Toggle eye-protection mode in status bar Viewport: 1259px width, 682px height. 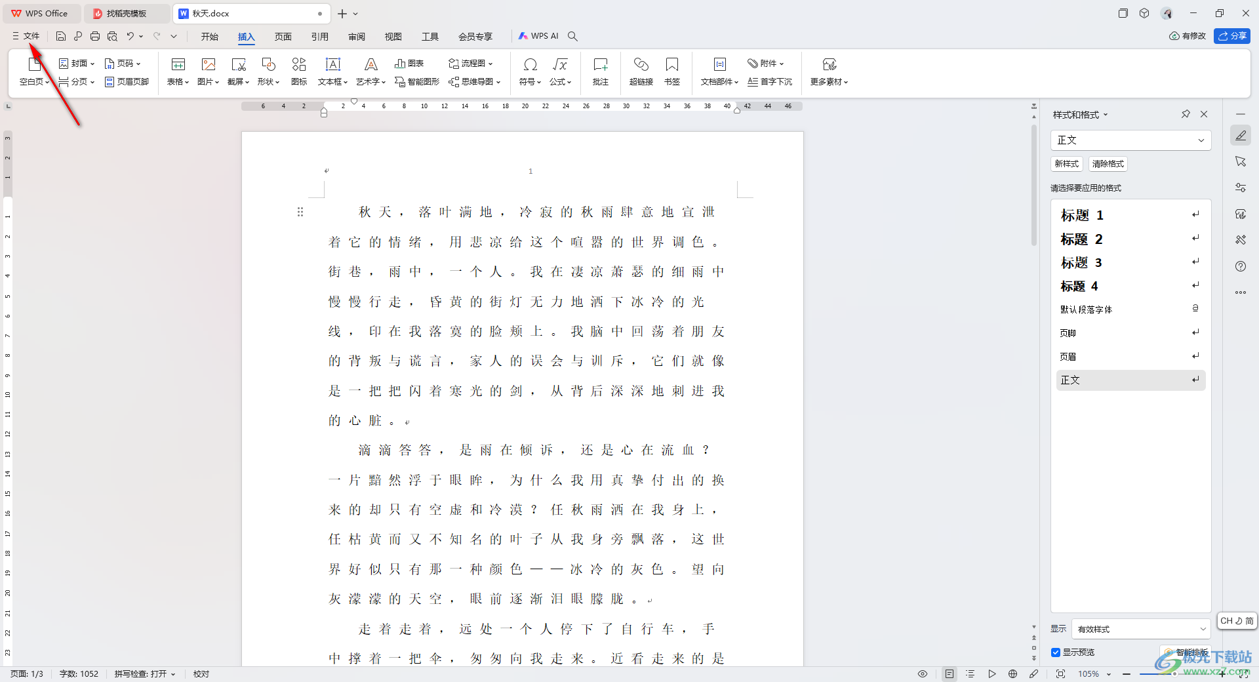[x=923, y=674]
